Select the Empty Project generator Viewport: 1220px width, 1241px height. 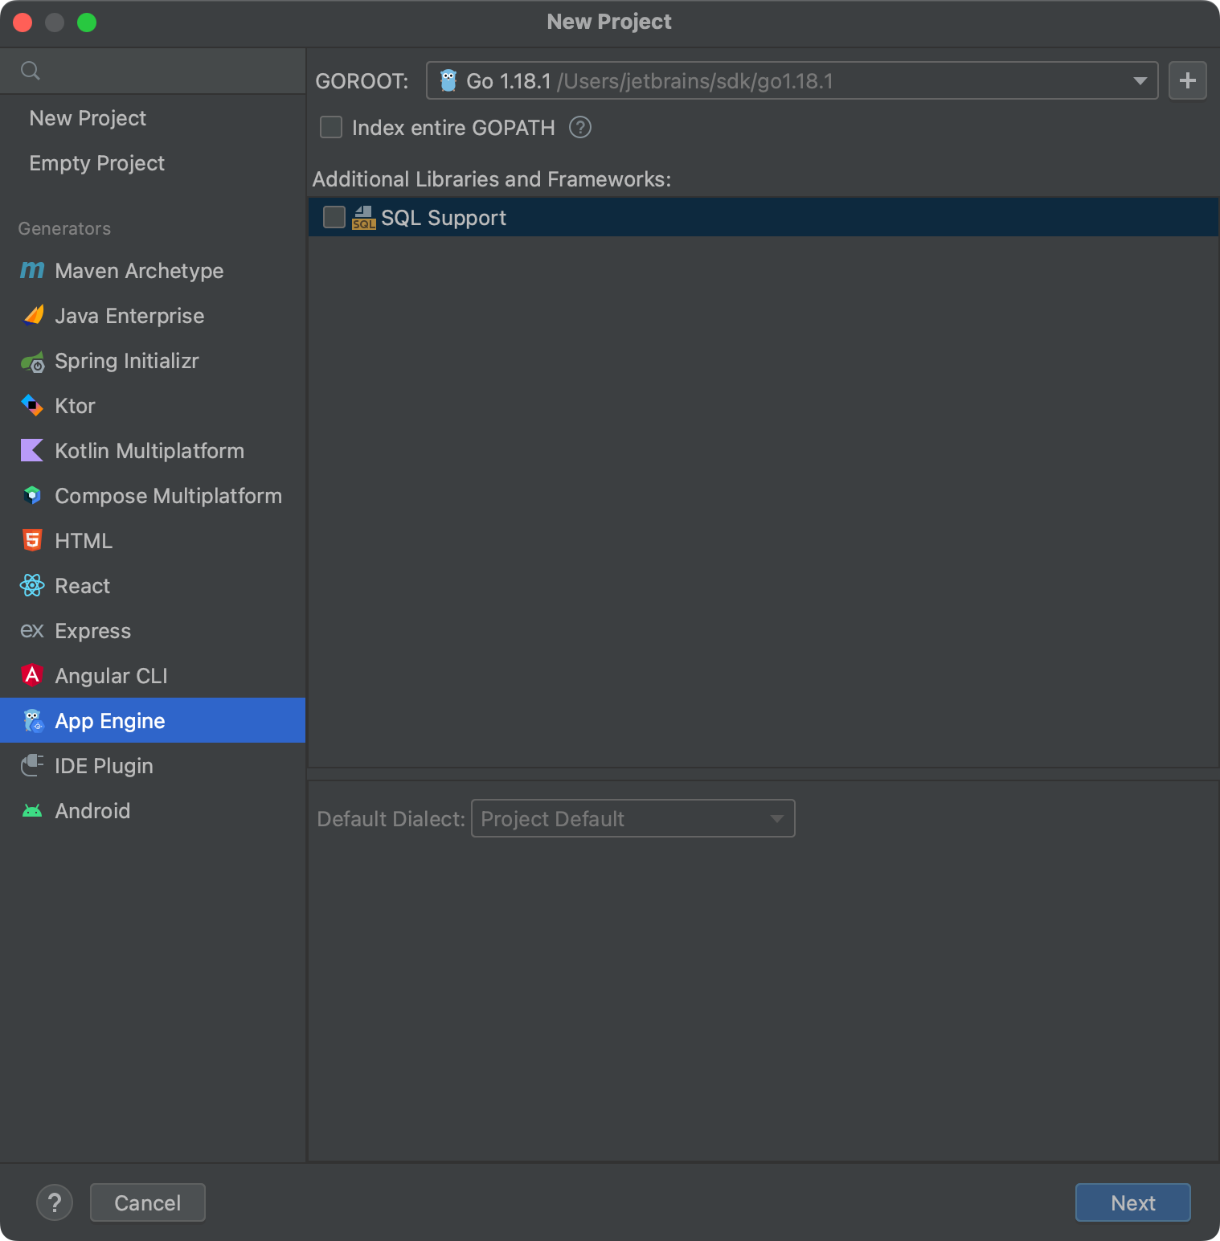[96, 163]
